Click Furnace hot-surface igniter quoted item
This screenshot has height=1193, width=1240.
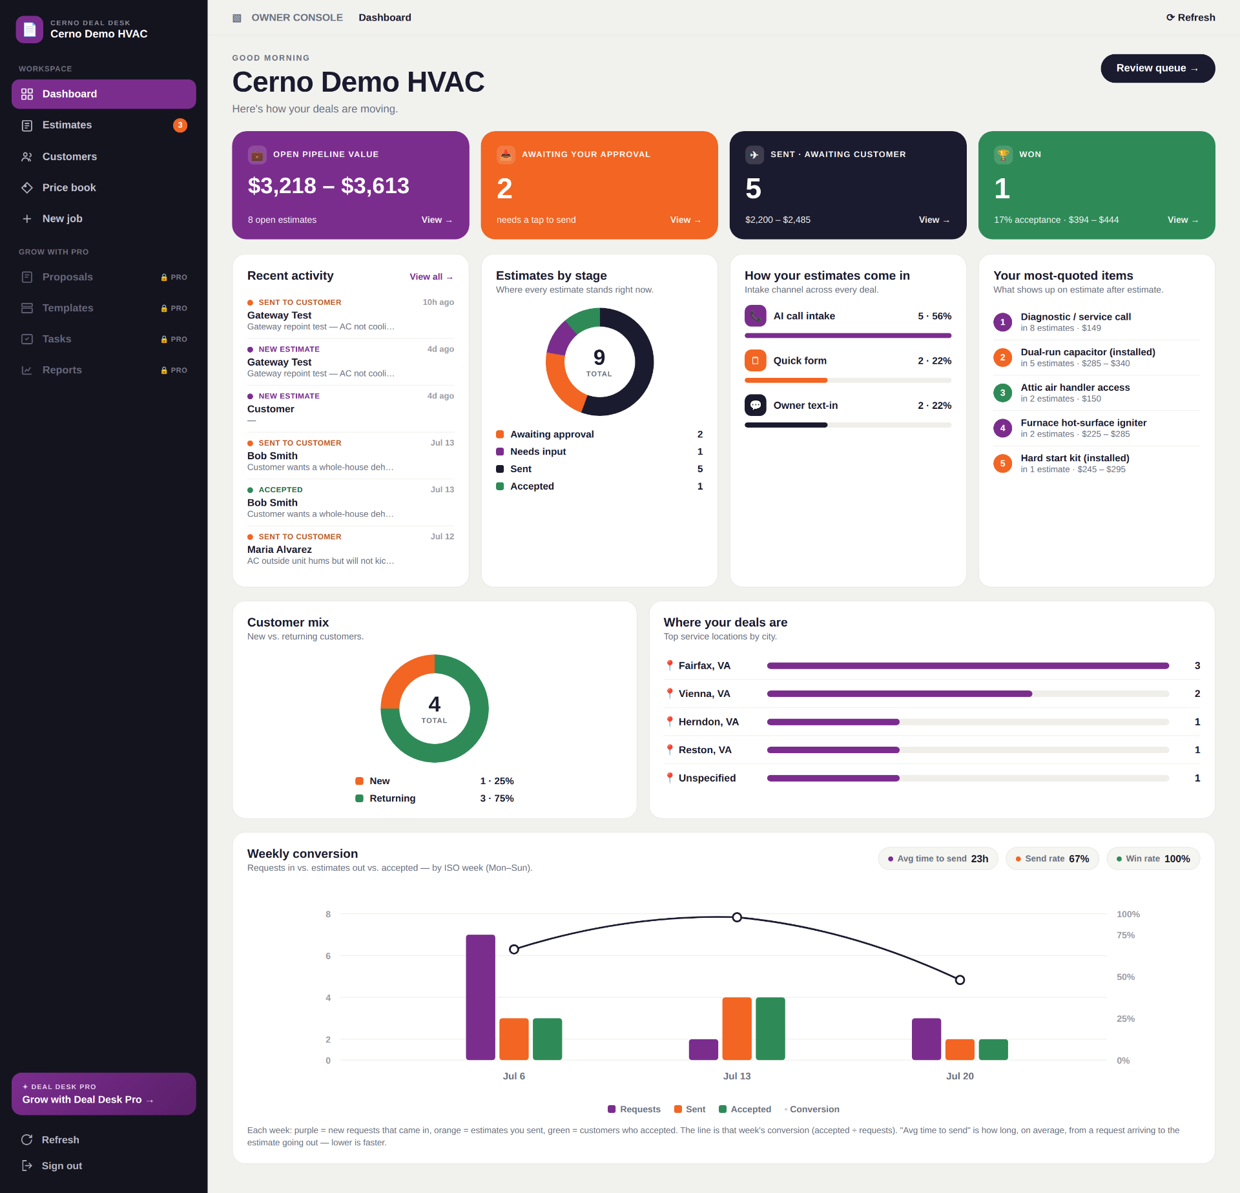tap(1097, 428)
